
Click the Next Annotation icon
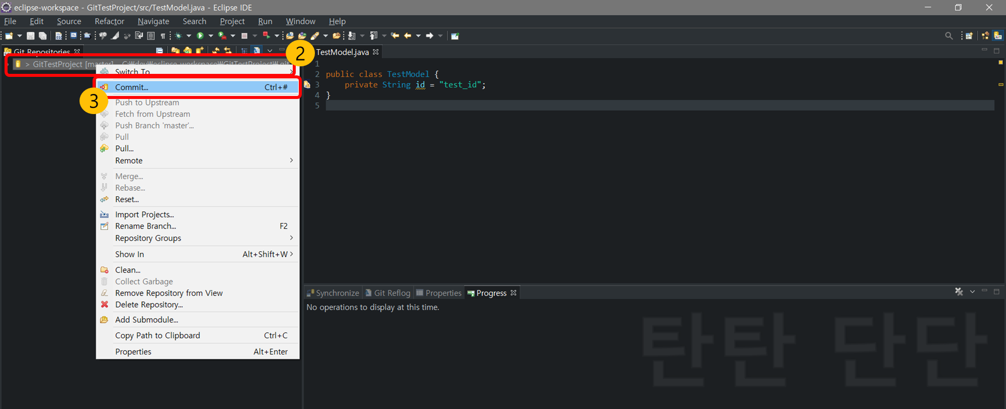pos(351,36)
